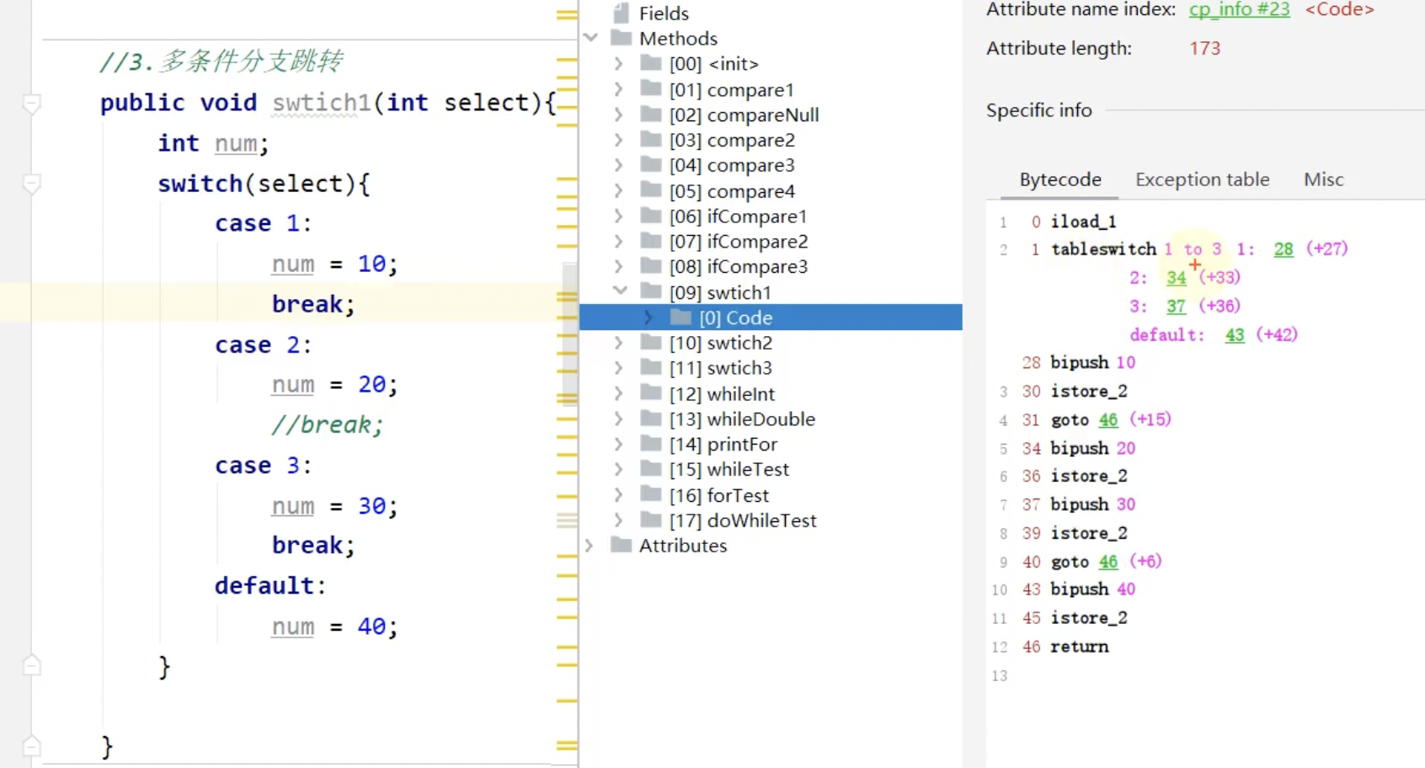Select the [11] swtich3 method row
Image resolution: width=1425 pixels, height=768 pixels.
click(x=771, y=368)
